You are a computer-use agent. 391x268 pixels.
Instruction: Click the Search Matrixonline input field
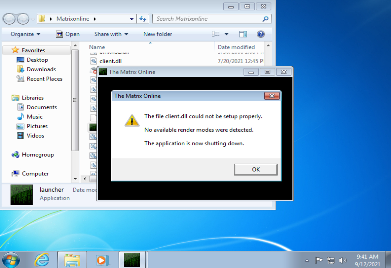[x=208, y=19]
